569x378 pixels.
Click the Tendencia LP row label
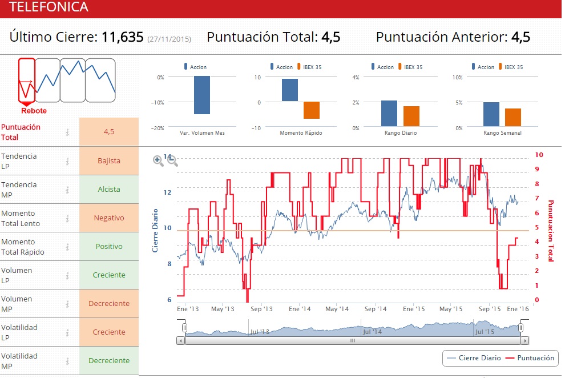pyautogui.click(x=19, y=161)
